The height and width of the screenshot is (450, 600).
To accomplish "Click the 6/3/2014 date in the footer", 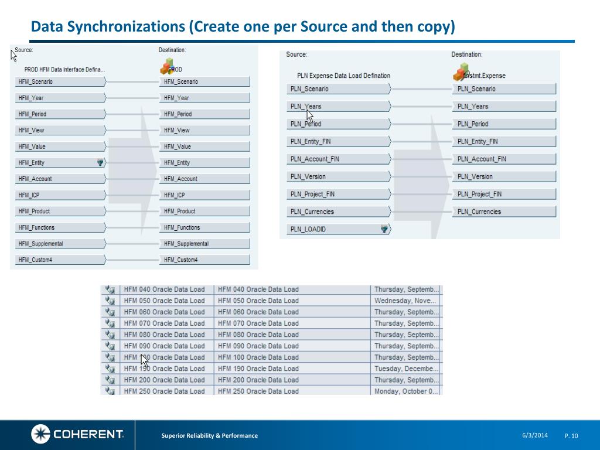I will [534, 435].
